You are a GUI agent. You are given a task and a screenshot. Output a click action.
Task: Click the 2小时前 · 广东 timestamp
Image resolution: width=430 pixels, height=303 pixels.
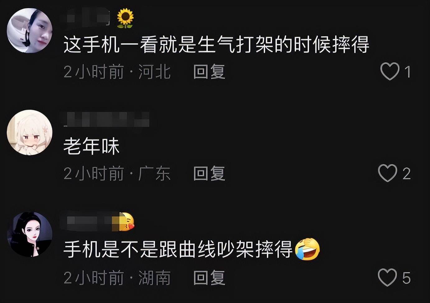117,174
